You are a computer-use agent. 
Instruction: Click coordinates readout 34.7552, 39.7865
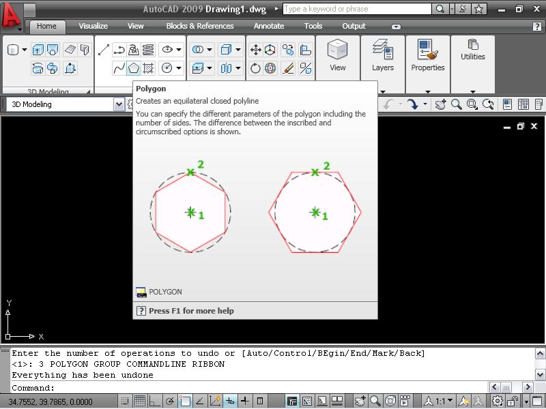tap(51, 402)
